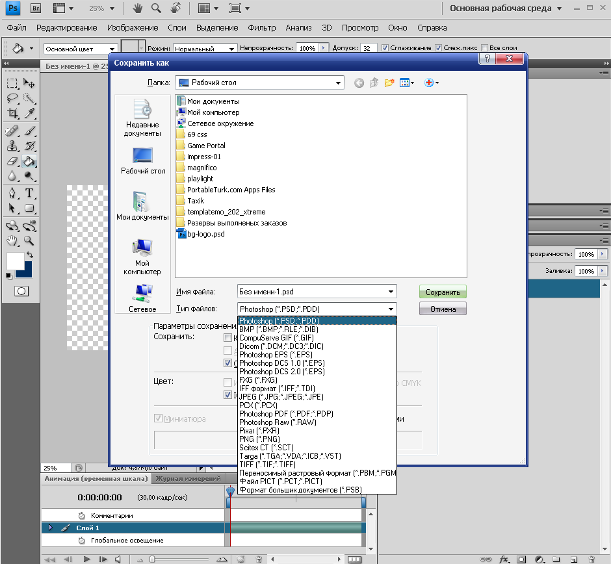611x564 pixels.
Task: Switch to Журнал измерений tab
Action: pos(188,478)
